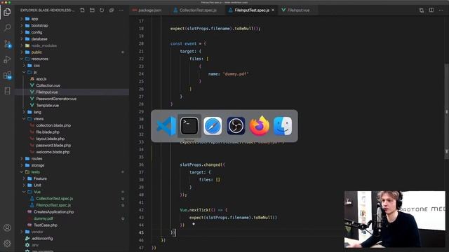Viewport: 449px width, 252px height.
Task: Select Terminal in app switcher
Action: pos(189,126)
